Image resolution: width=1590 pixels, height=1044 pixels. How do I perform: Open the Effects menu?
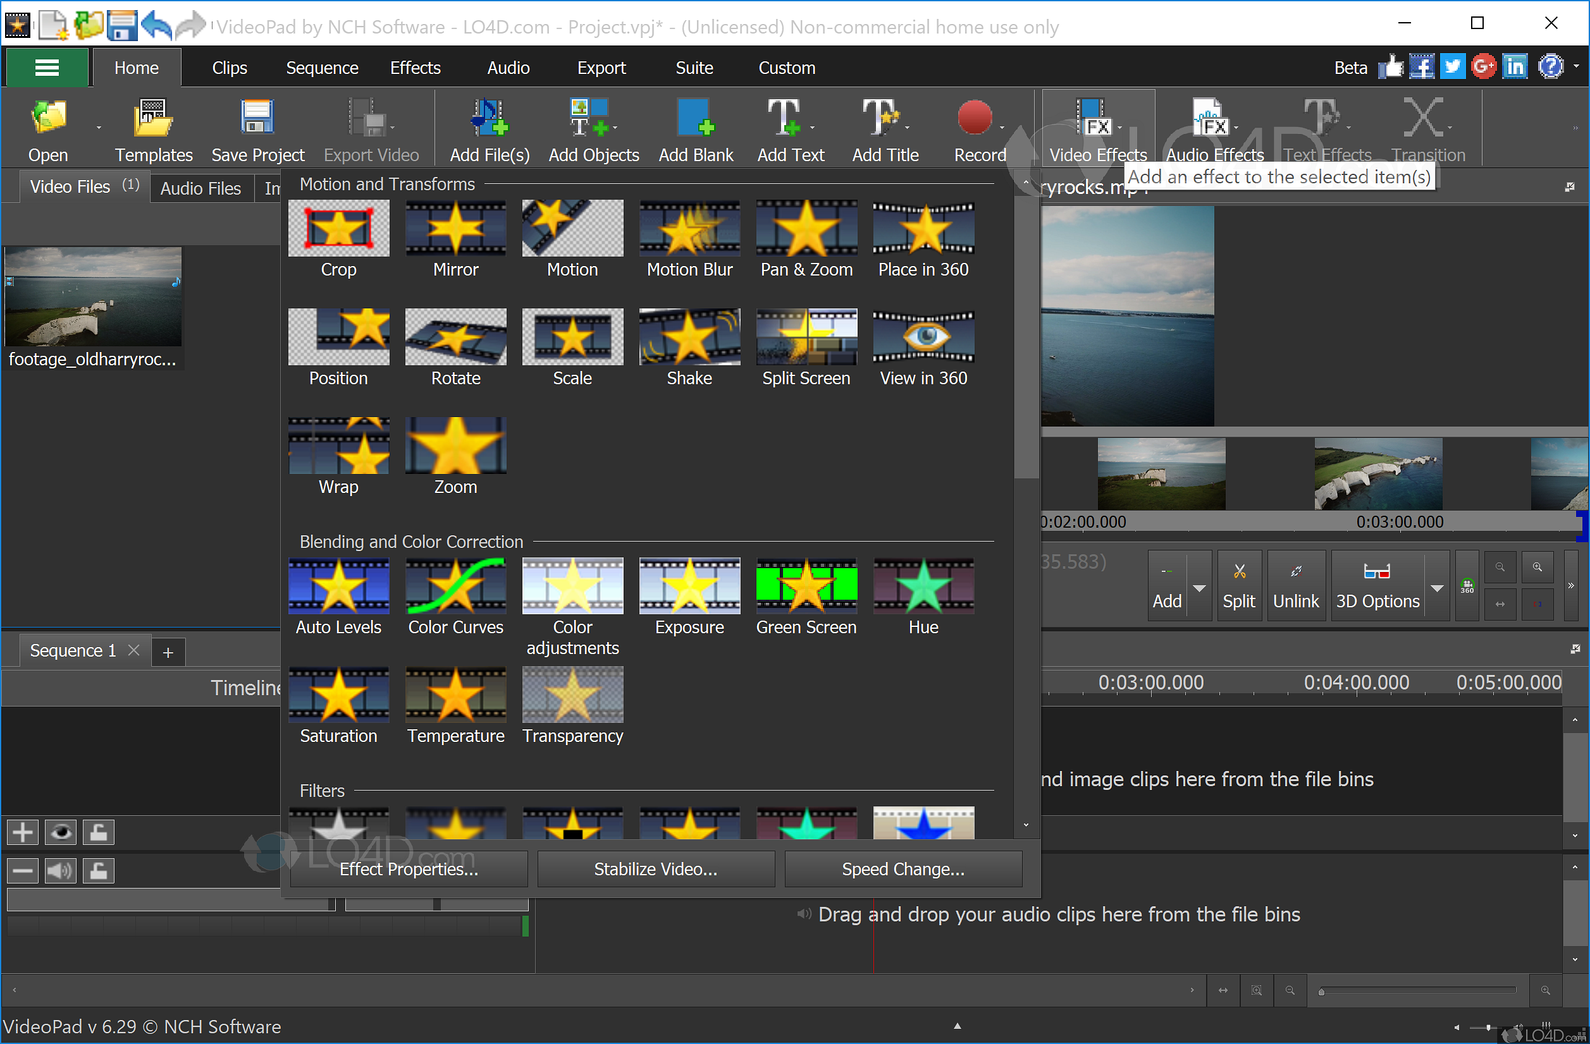(x=415, y=68)
